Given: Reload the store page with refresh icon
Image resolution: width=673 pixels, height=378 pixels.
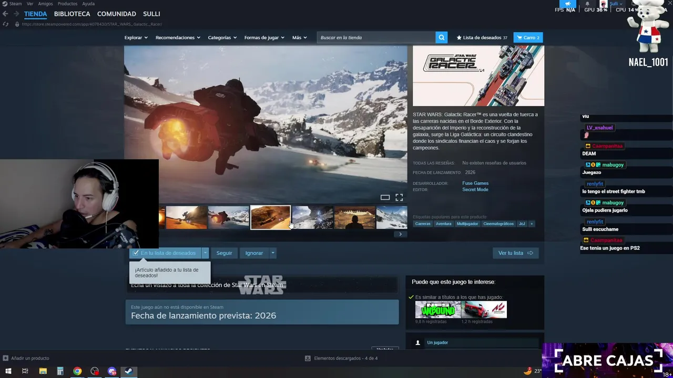Looking at the screenshot, I should point(6,24).
